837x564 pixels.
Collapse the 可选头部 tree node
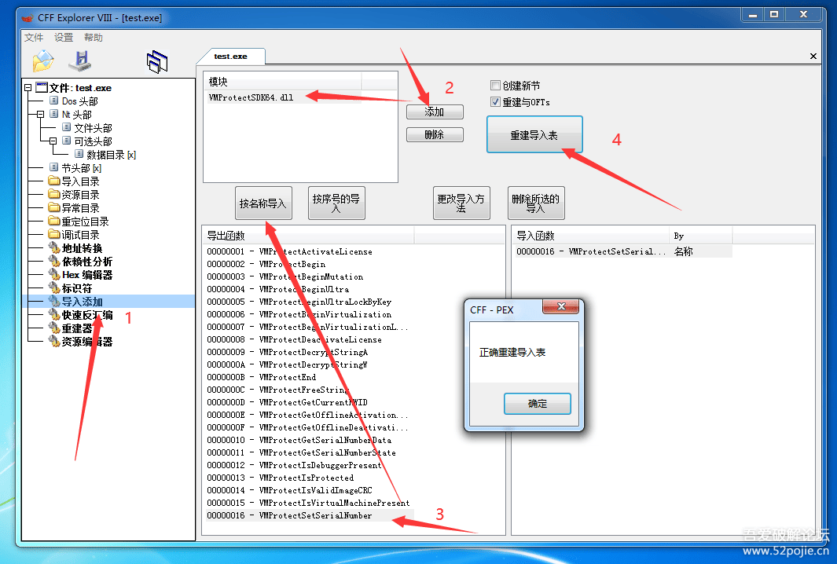(53, 141)
